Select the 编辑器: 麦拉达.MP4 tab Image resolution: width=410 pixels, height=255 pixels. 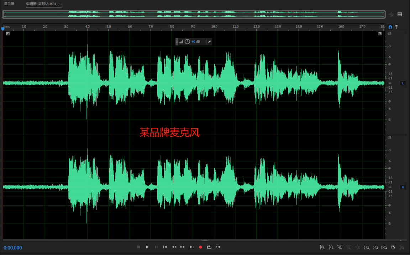(41, 4)
